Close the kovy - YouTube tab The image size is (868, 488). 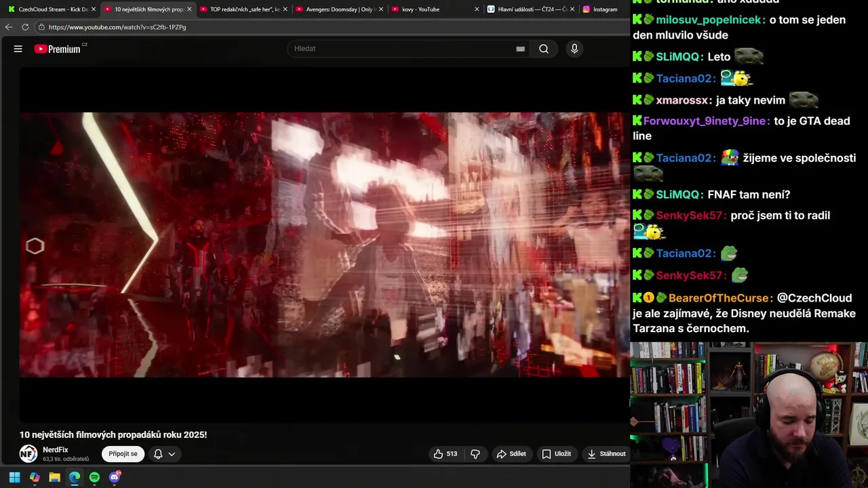click(x=477, y=9)
